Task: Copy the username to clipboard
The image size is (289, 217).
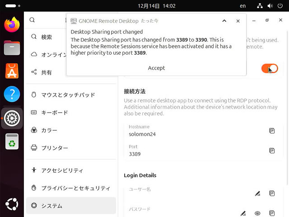Action: point(272,193)
